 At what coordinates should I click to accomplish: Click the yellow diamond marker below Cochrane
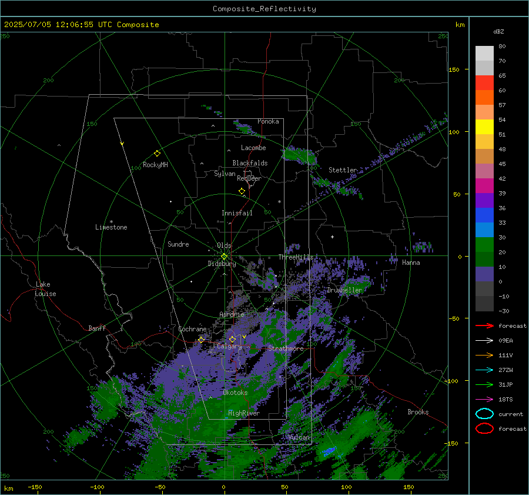201,340
